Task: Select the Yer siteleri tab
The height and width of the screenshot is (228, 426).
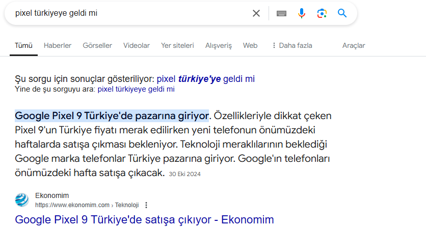Action: 177,45
